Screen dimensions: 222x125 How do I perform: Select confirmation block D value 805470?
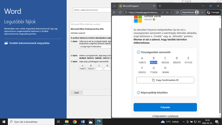click(177, 62)
